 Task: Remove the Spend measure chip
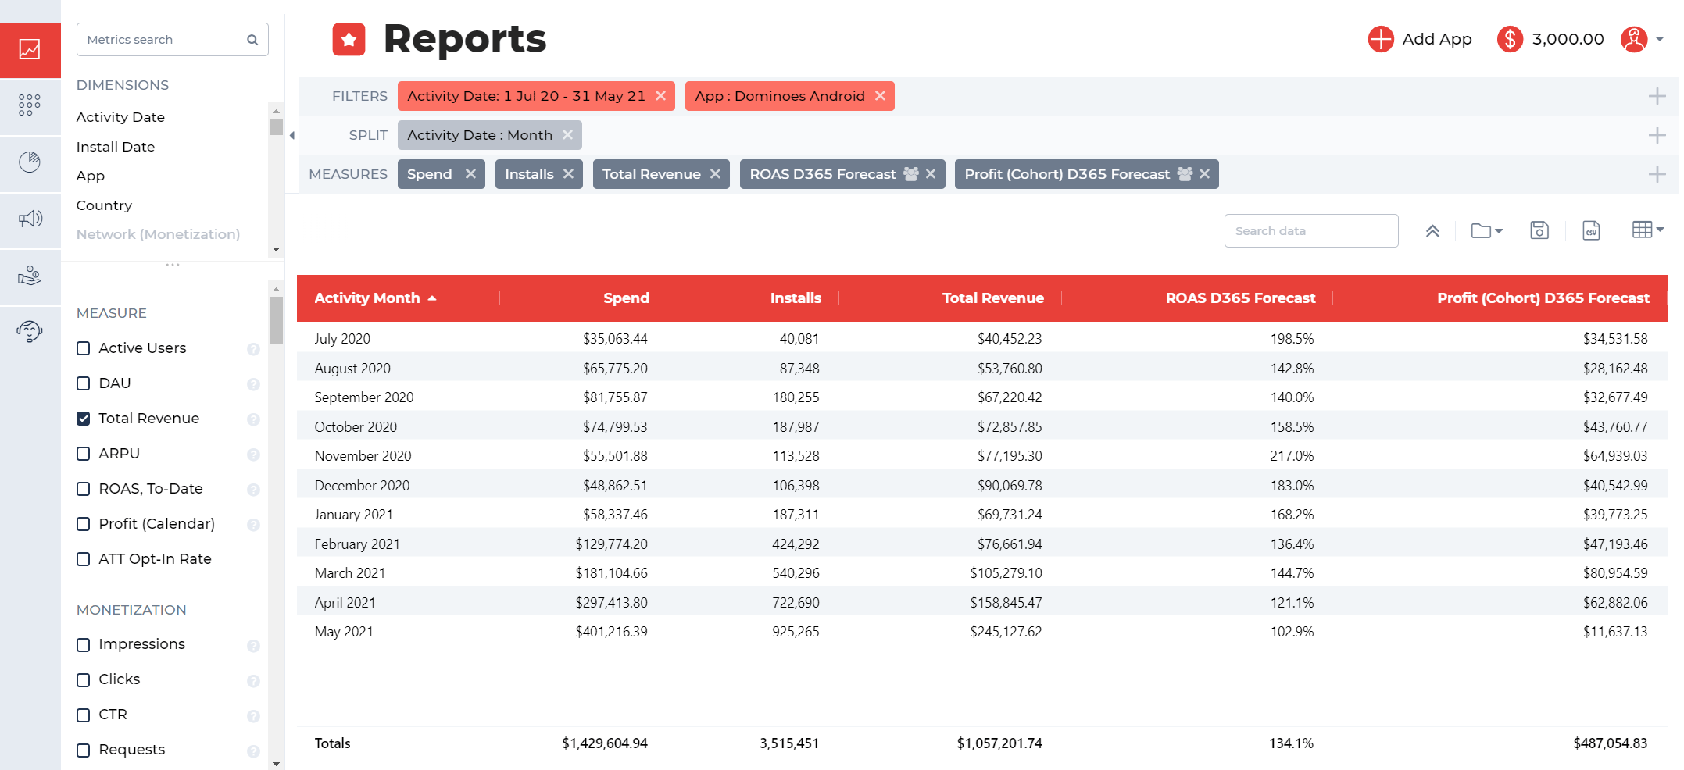(x=470, y=174)
